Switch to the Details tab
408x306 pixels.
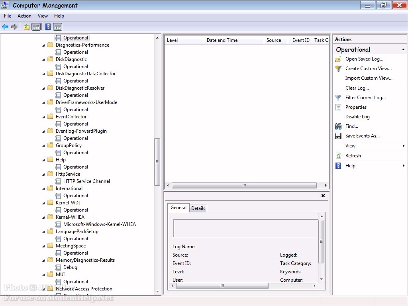pyautogui.click(x=198, y=208)
